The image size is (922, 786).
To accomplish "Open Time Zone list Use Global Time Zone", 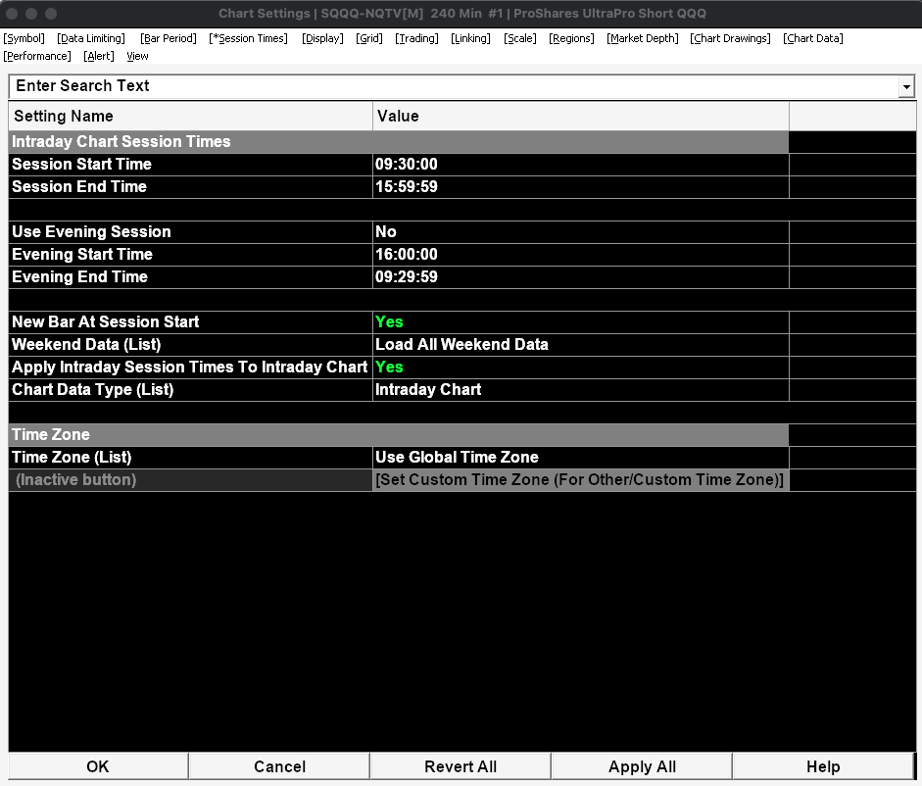I will tap(580, 457).
